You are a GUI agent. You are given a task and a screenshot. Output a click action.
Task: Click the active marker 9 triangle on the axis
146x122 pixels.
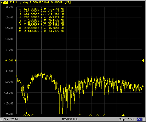(123, 115)
